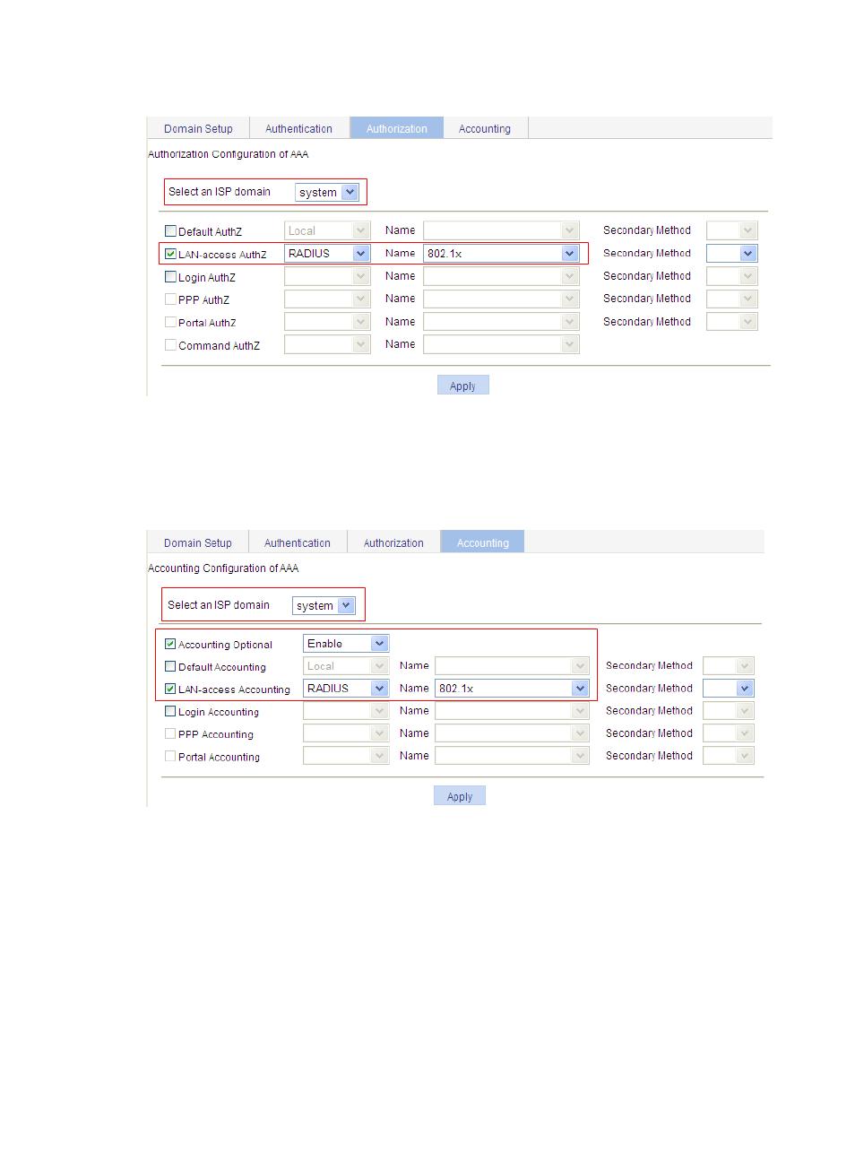Enable the Default AuthZ checkbox

[171, 231]
